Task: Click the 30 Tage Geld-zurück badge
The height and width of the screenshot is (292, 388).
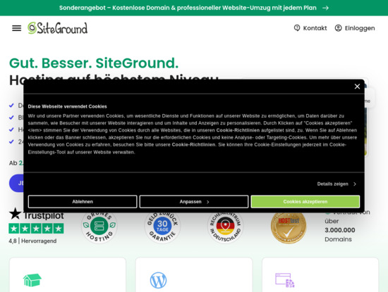Action: pyautogui.click(x=162, y=226)
